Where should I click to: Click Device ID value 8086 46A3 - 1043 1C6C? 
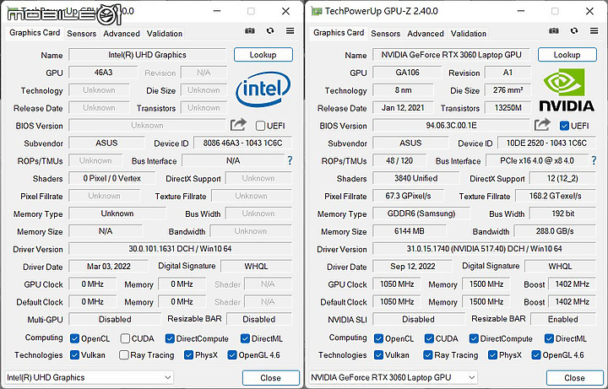242,143
